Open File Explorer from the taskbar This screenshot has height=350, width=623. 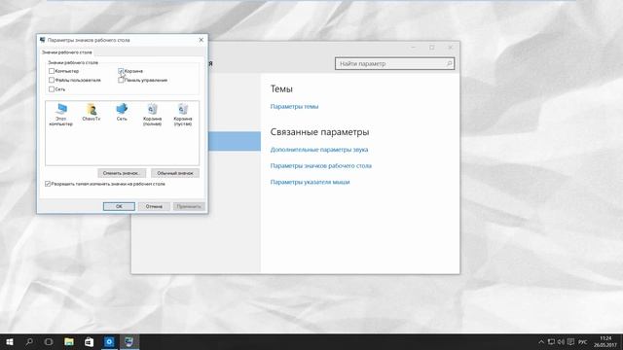click(x=69, y=341)
